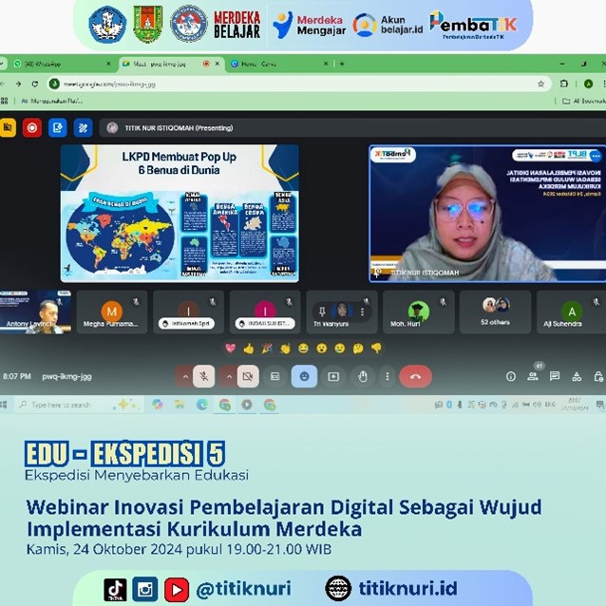
Task: Unmute the microphone
Action: [203, 376]
